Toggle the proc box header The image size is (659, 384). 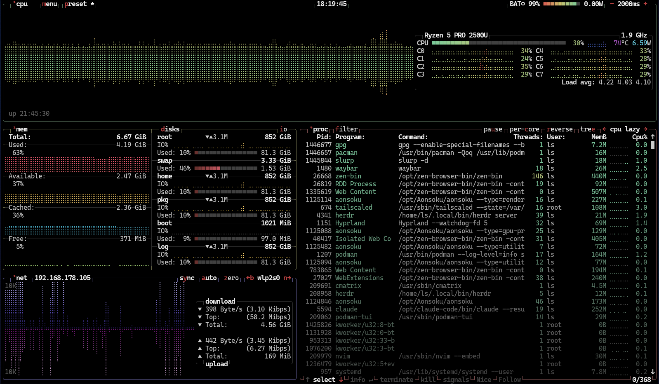click(x=319, y=129)
